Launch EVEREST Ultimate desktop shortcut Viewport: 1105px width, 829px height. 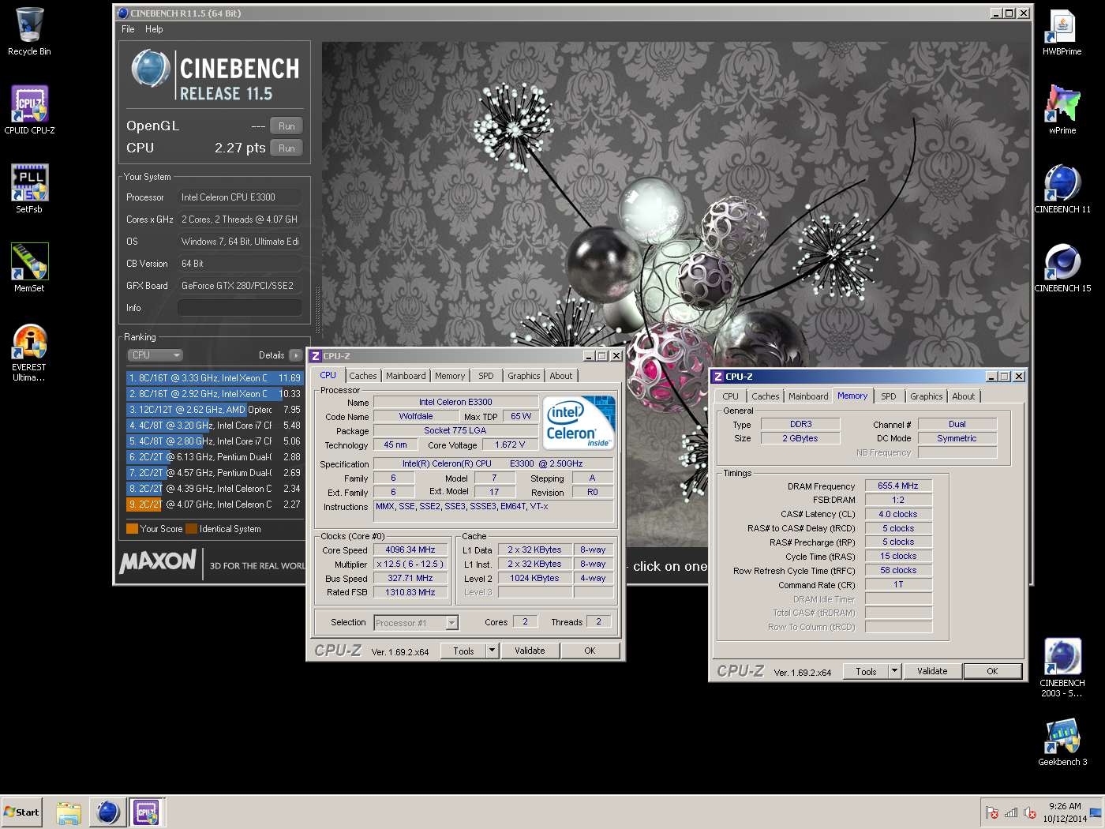[x=29, y=353]
